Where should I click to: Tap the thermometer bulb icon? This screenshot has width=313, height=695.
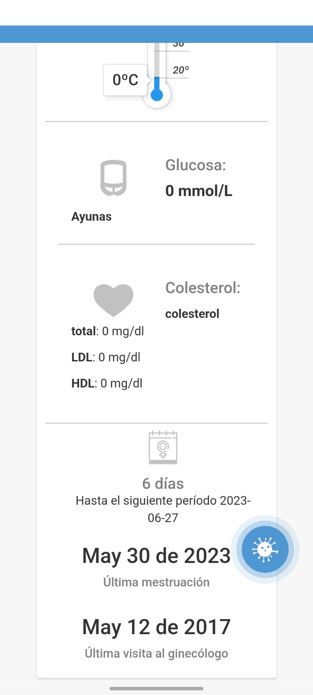[x=157, y=94]
